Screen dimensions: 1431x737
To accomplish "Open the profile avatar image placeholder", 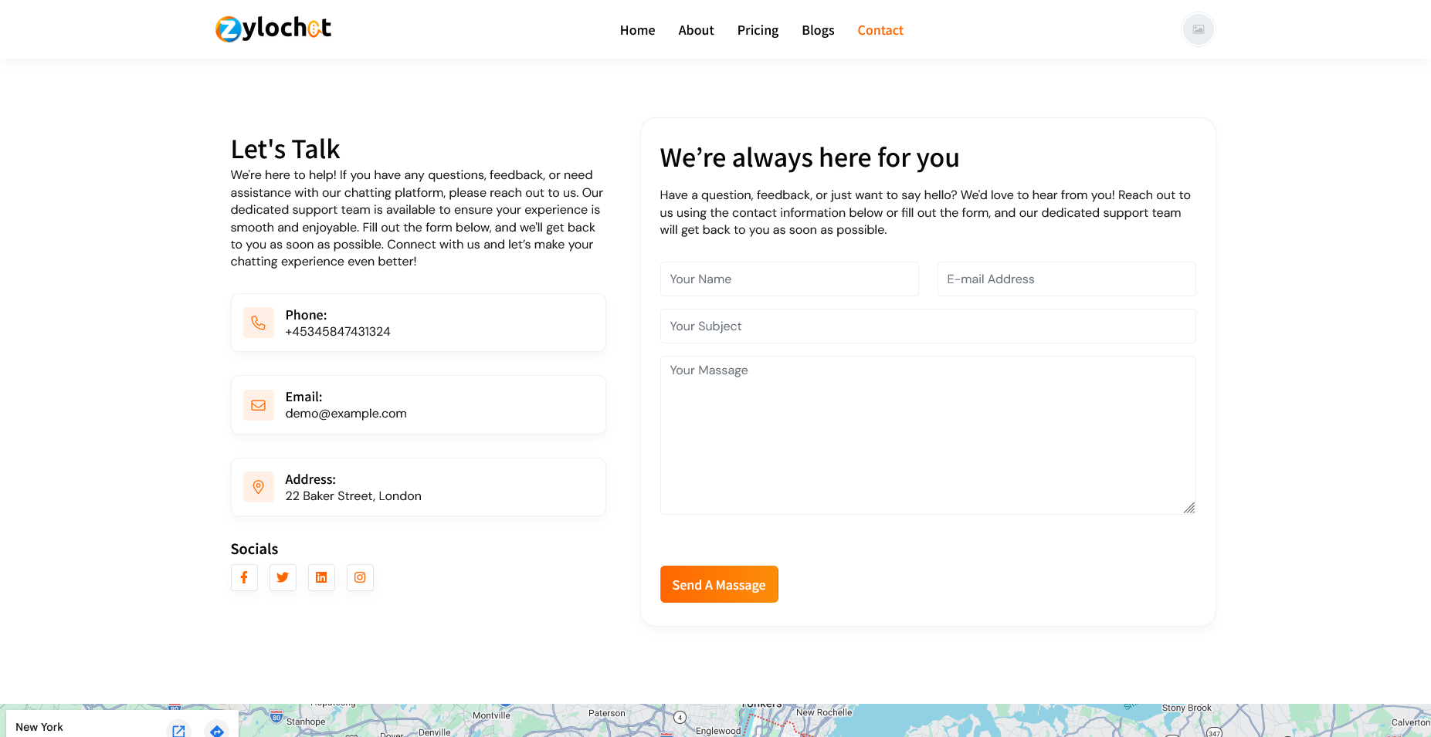I will (1198, 29).
